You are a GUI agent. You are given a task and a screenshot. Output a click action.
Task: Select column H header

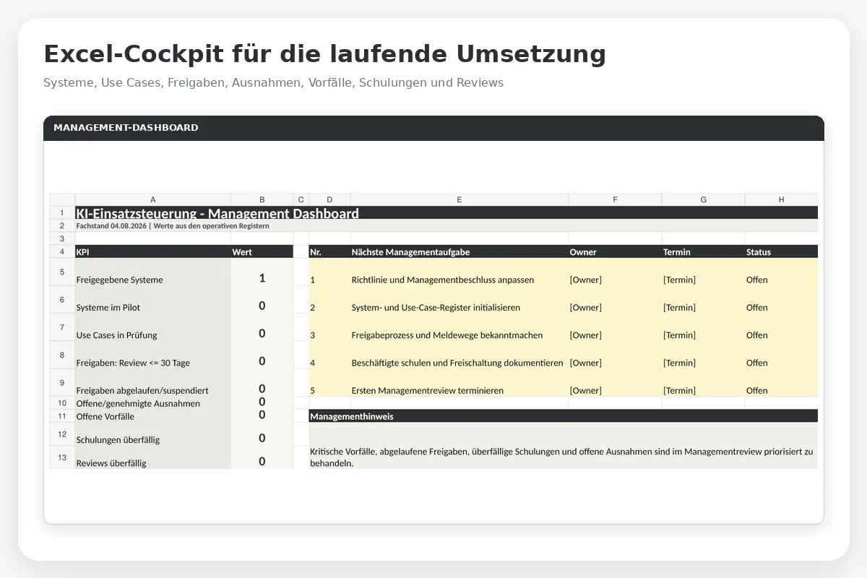pyautogui.click(x=781, y=199)
